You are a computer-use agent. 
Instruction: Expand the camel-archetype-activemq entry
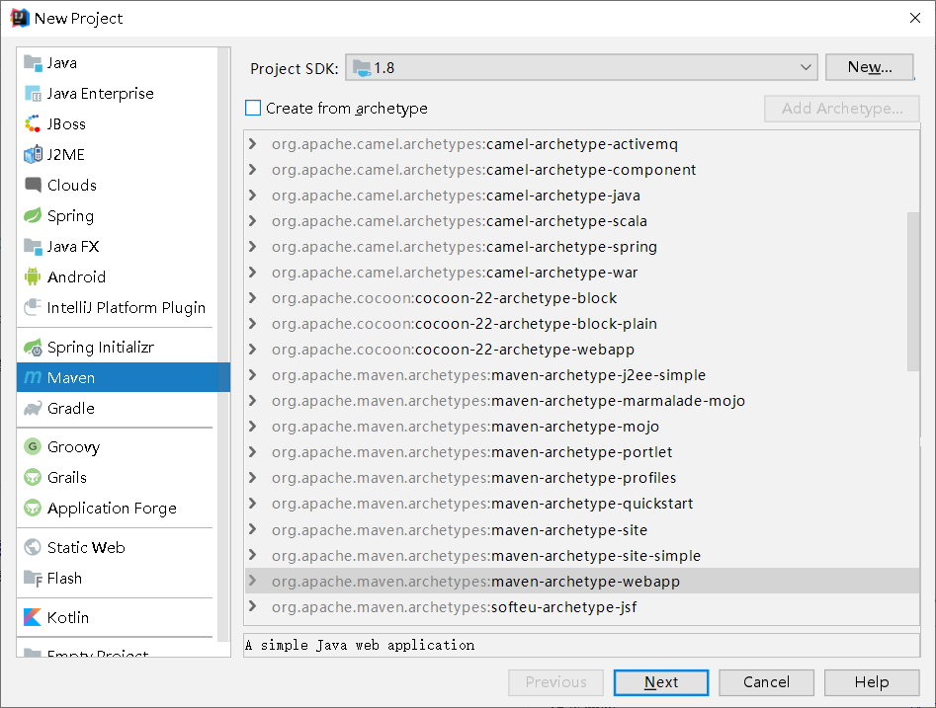point(252,144)
